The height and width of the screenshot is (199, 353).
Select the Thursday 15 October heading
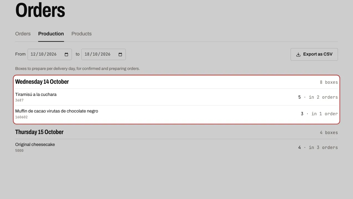[39, 132]
